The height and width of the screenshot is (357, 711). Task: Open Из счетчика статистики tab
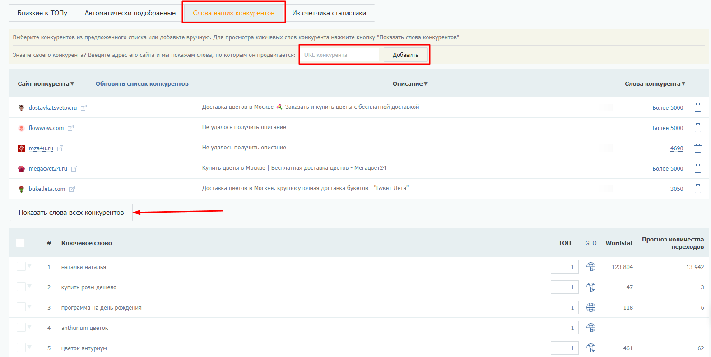click(x=329, y=13)
